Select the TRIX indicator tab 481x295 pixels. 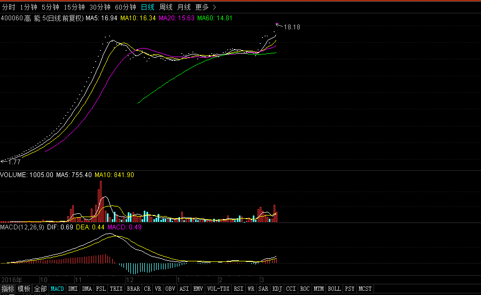pyautogui.click(x=116, y=289)
